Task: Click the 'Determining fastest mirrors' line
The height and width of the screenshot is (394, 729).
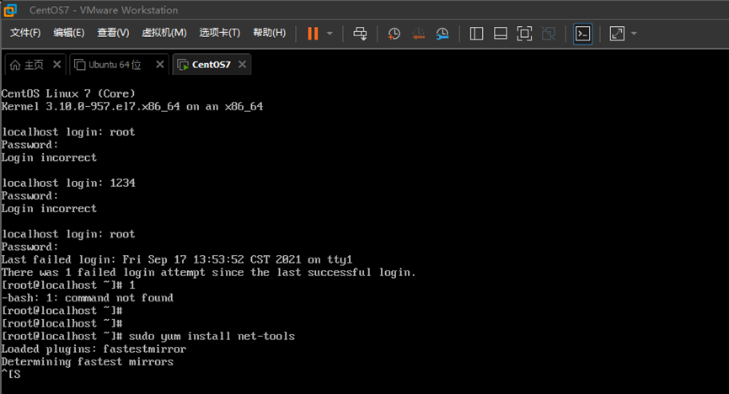Action: tap(88, 361)
